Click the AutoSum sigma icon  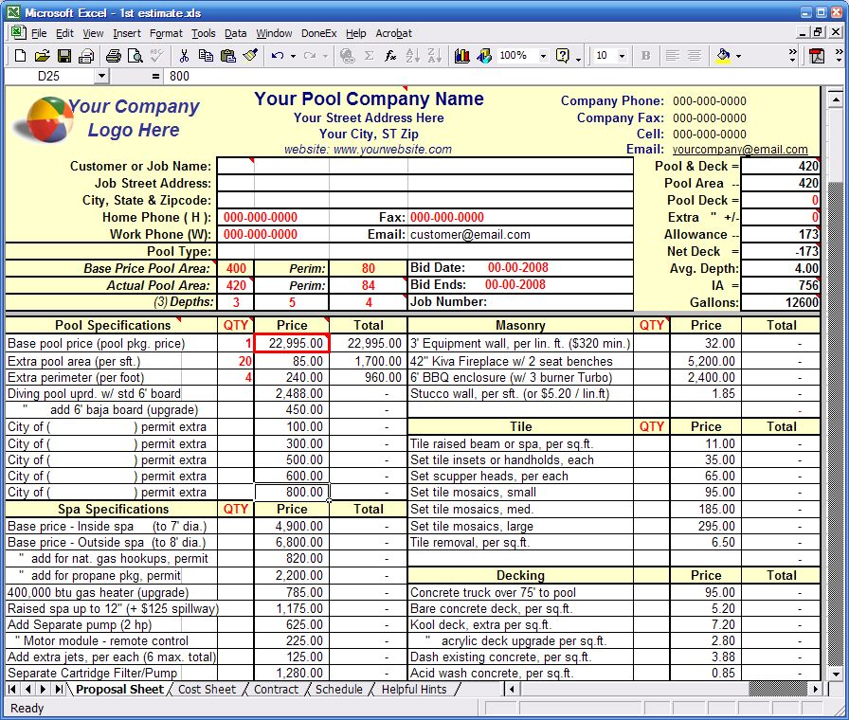pyautogui.click(x=370, y=55)
